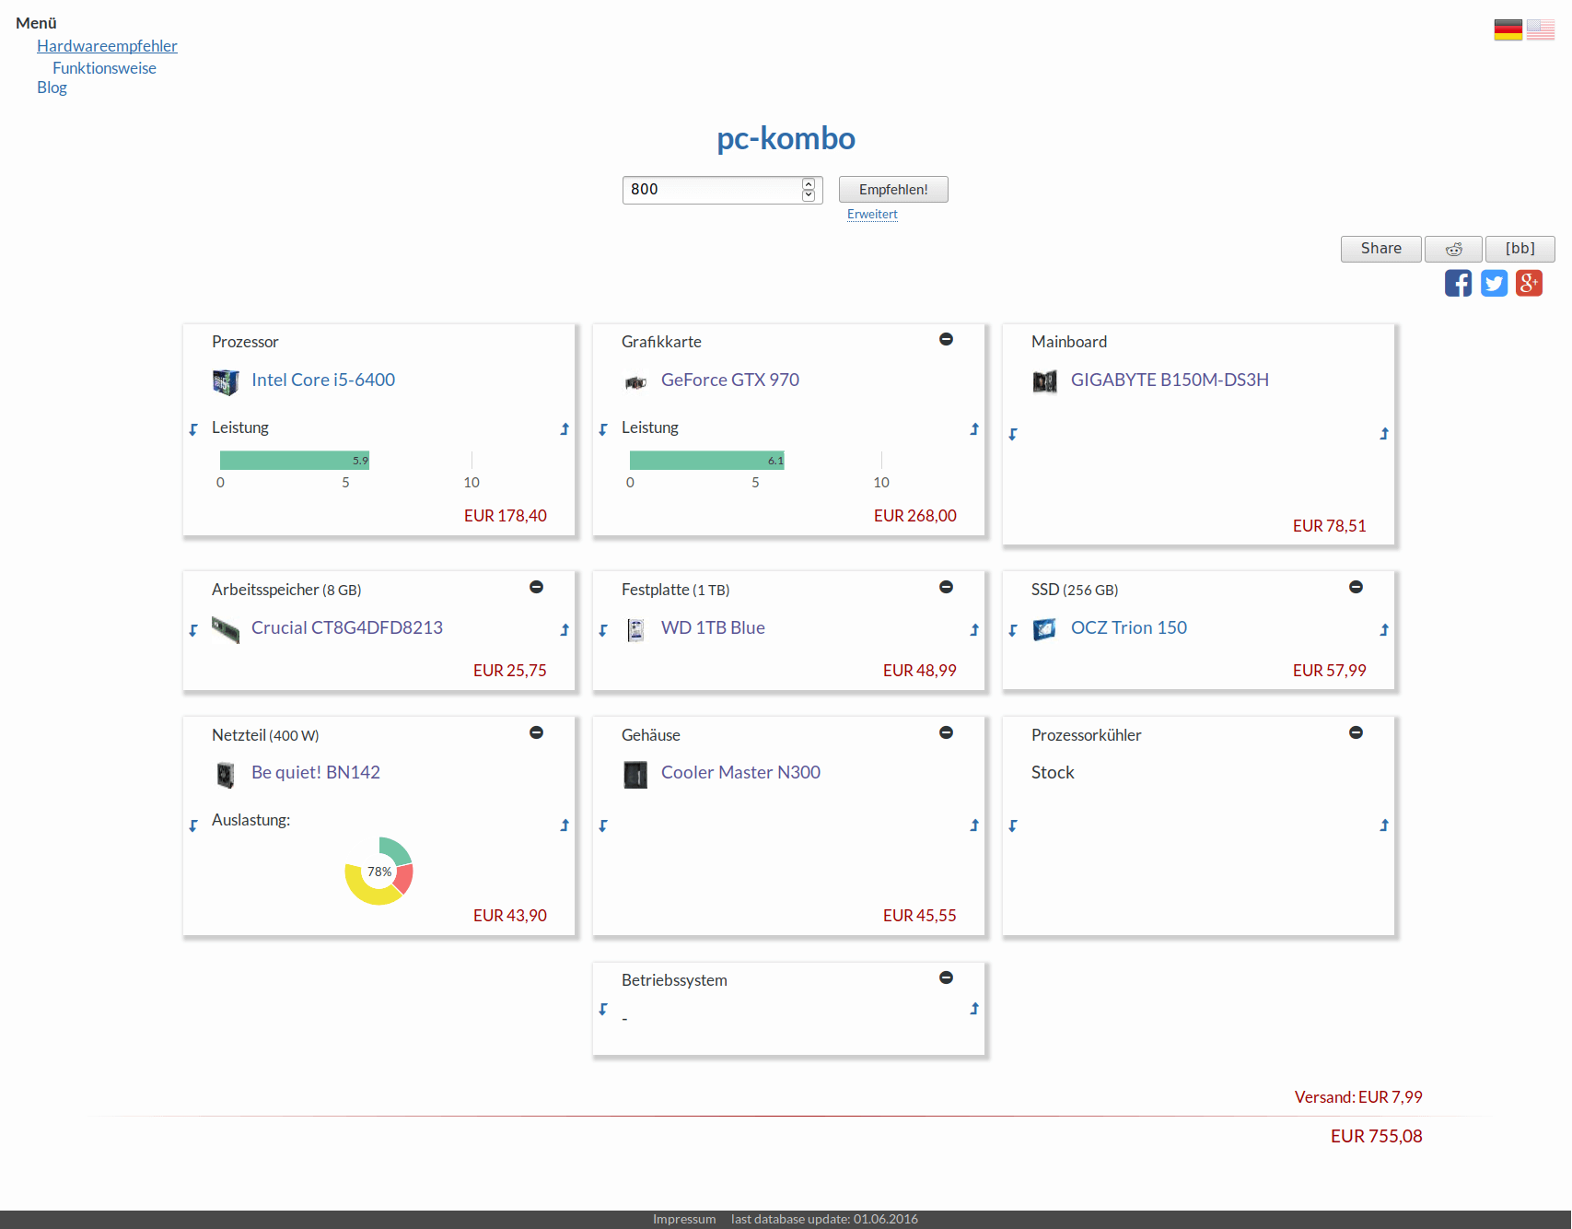Downgrade the Festplatte with down arrow
This screenshot has height=1229, width=1572.
tap(603, 630)
